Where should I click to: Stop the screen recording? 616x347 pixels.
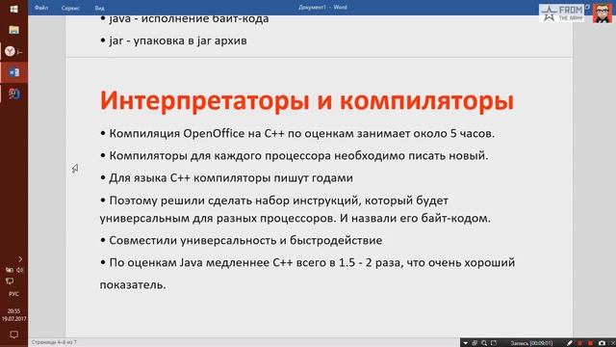tap(590, 343)
